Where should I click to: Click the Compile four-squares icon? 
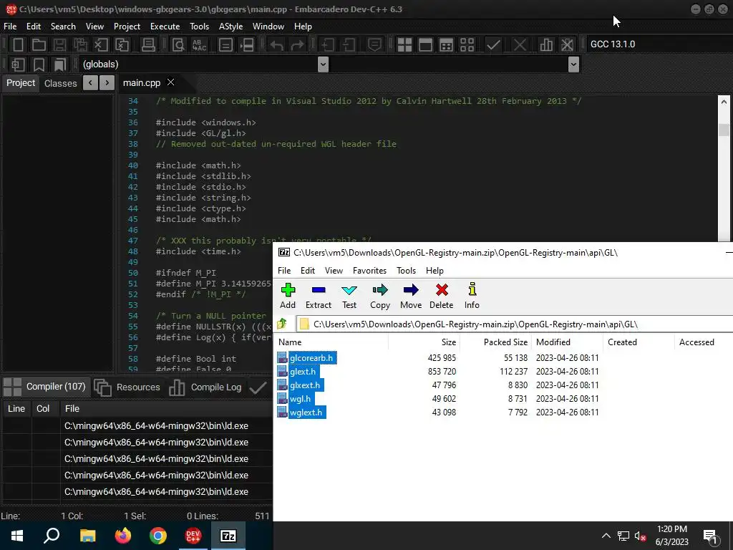(x=404, y=45)
